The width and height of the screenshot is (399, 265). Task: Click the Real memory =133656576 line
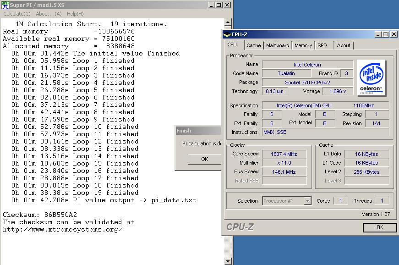[69, 31]
